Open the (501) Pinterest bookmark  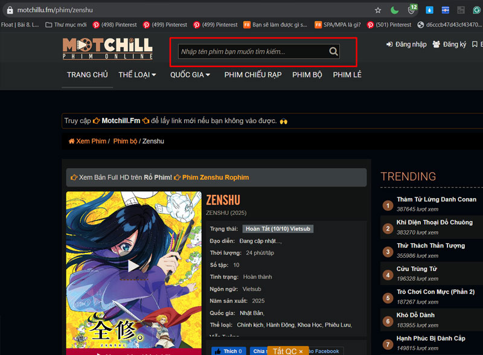pyautogui.click(x=389, y=25)
